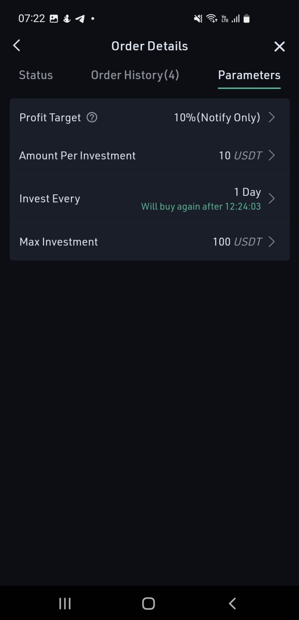Viewport: 299px width, 620px height.
Task: Switch to the Status tab
Action: coord(36,75)
